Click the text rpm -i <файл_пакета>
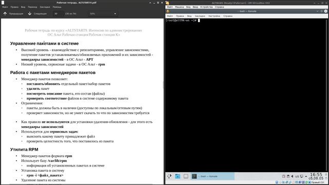329x185 pixels. (x=45, y=175)
